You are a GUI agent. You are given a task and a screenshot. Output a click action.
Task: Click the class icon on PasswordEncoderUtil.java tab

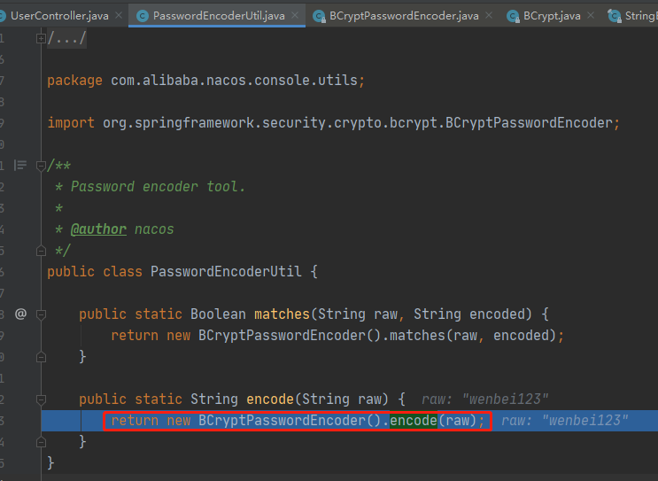click(x=143, y=16)
